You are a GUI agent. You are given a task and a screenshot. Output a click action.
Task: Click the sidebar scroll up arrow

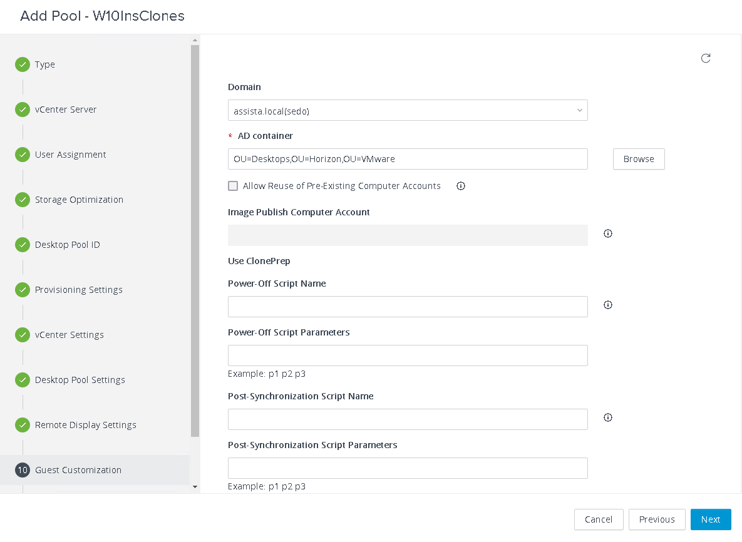point(195,40)
